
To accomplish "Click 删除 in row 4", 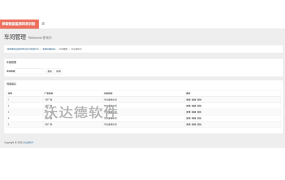I will pyautogui.click(x=199, y=118).
